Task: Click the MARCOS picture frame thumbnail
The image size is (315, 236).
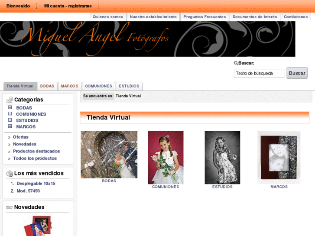Action: (x=279, y=158)
